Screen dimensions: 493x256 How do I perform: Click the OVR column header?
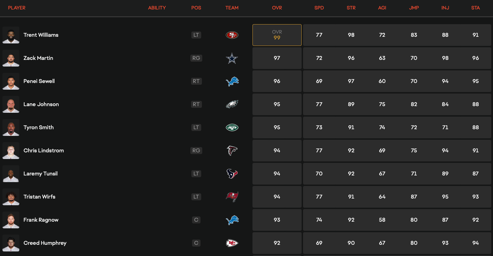277,8
